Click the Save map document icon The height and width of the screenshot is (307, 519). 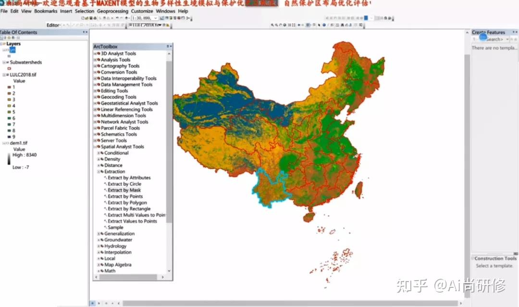(x=91, y=18)
